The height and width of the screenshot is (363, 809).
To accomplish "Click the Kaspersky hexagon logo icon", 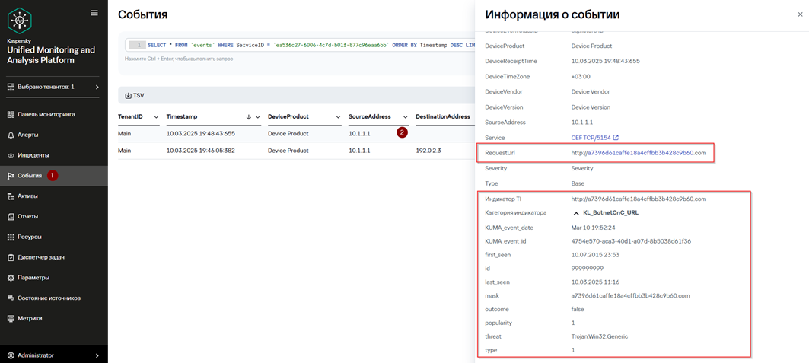I will click(20, 21).
